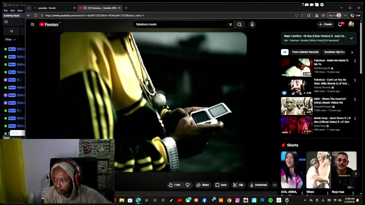Screen dimensions: 365x205
Task: Start voice search with the microphone
Action: click(252, 24)
